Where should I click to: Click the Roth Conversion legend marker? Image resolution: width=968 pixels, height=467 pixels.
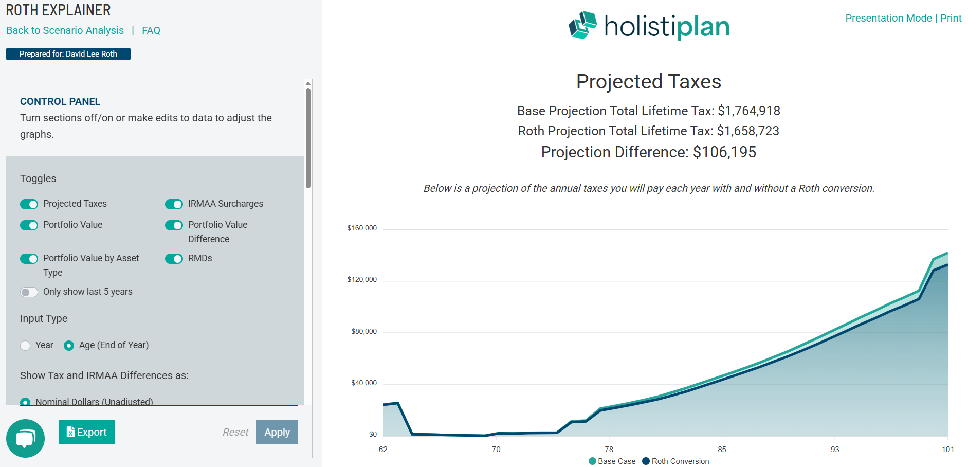pyautogui.click(x=646, y=461)
